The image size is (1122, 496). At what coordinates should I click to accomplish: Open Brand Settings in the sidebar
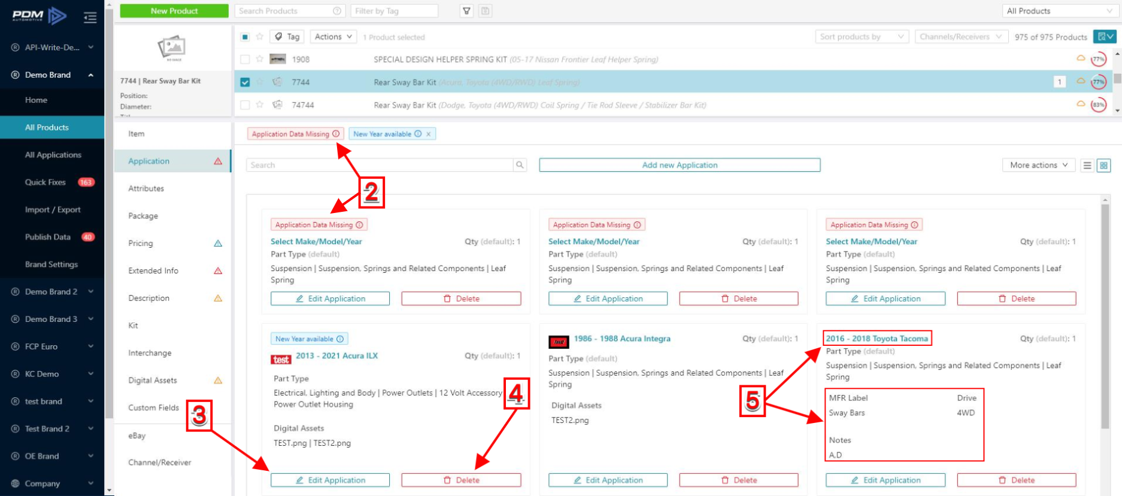click(x=52, y=264)
